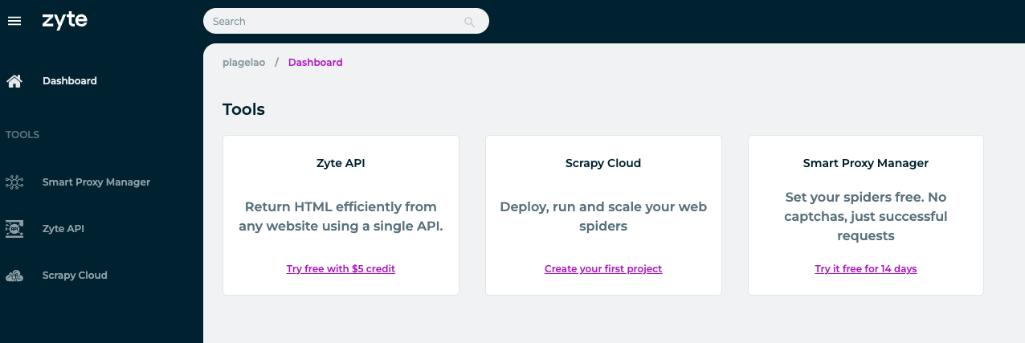Click the Dashboard breadcrumb
This screenshot has height=343, width=1025.
pyautogui.click(x=315, y=63)
